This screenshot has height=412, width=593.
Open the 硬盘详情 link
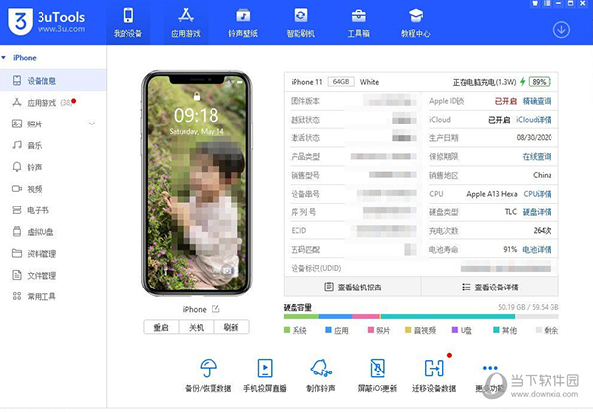click(x=537, y=212)
